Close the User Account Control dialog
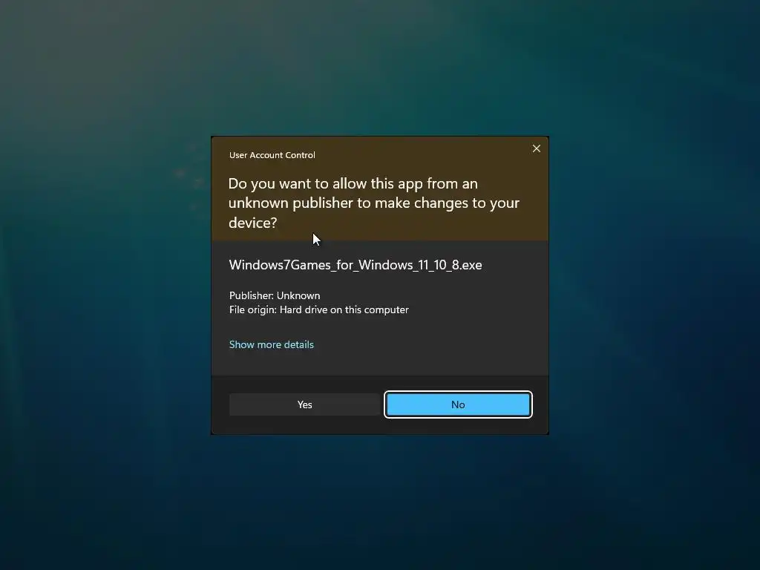 536,148
